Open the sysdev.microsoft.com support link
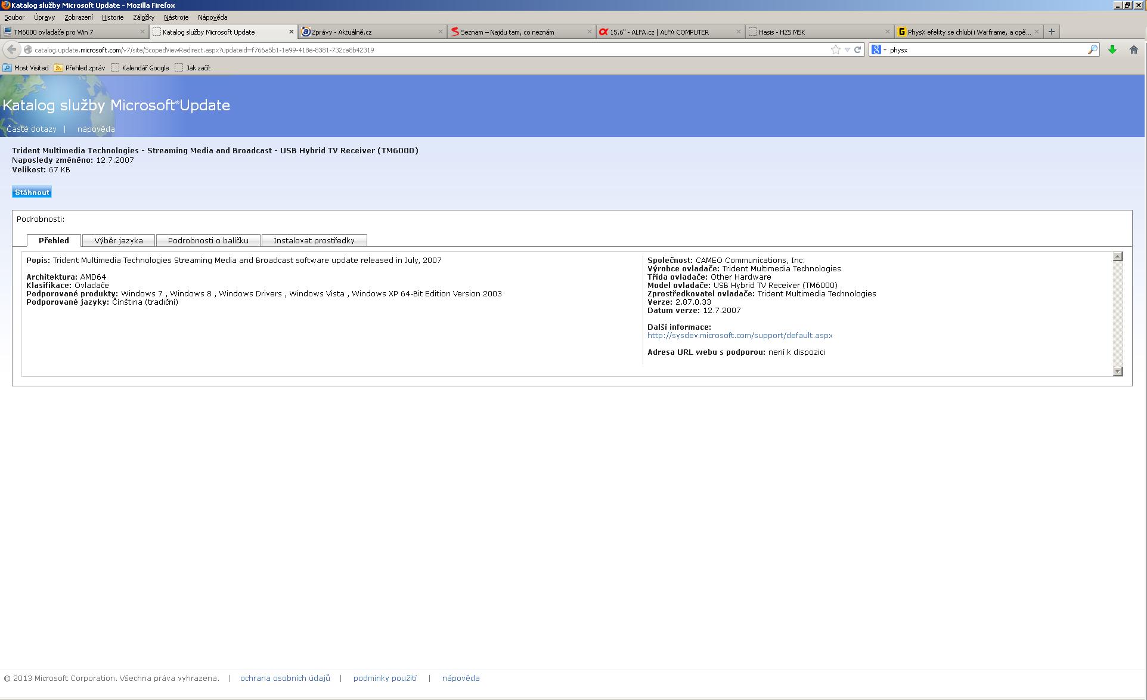 pos(740,335)
